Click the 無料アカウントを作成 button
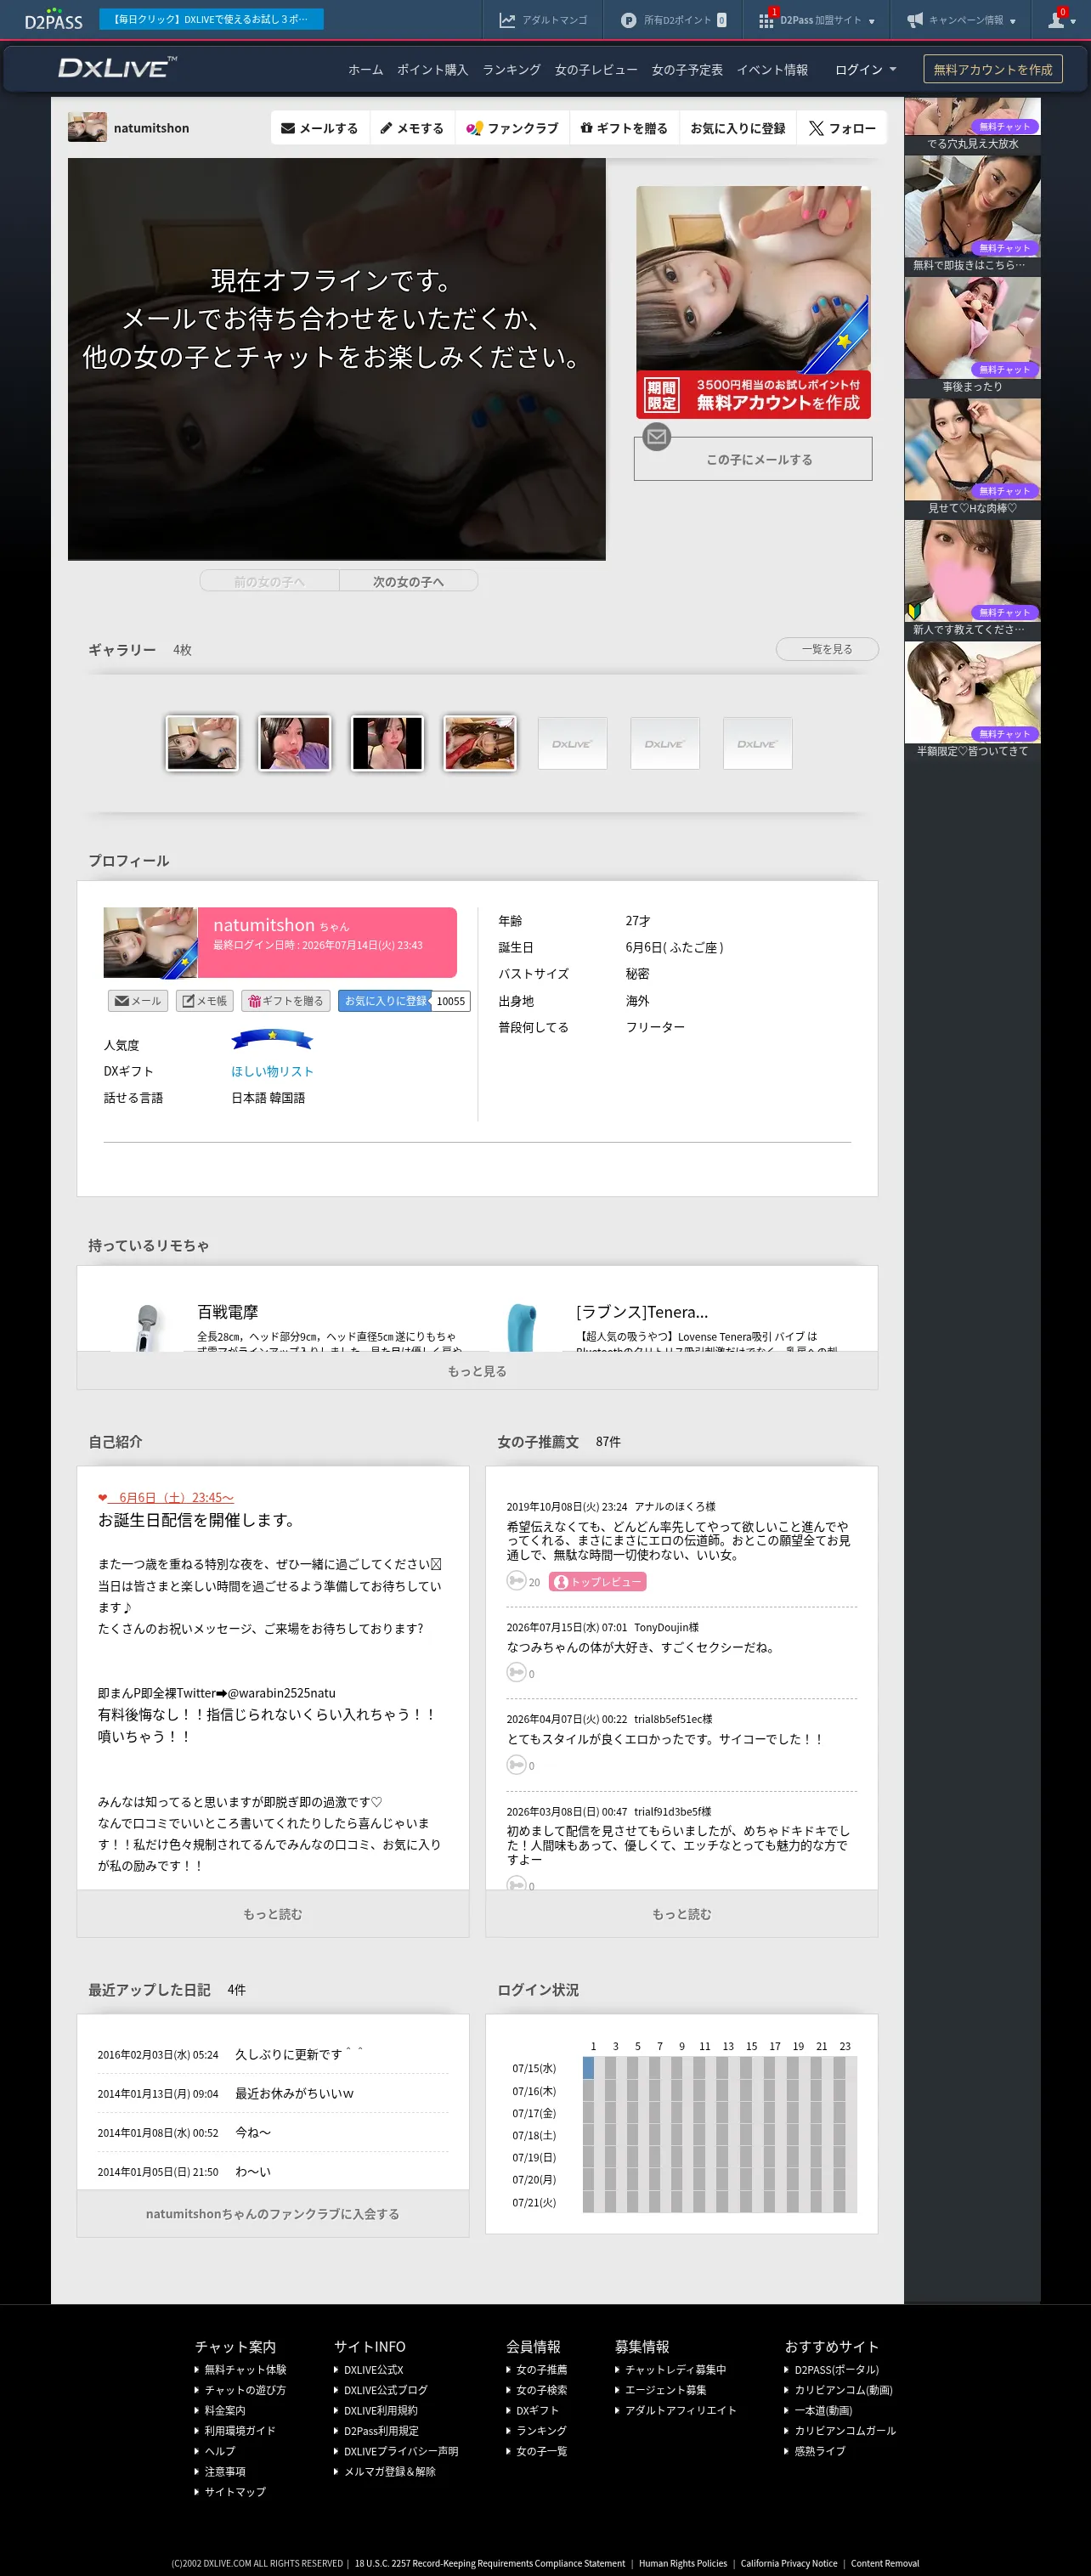 pos(993,69)
